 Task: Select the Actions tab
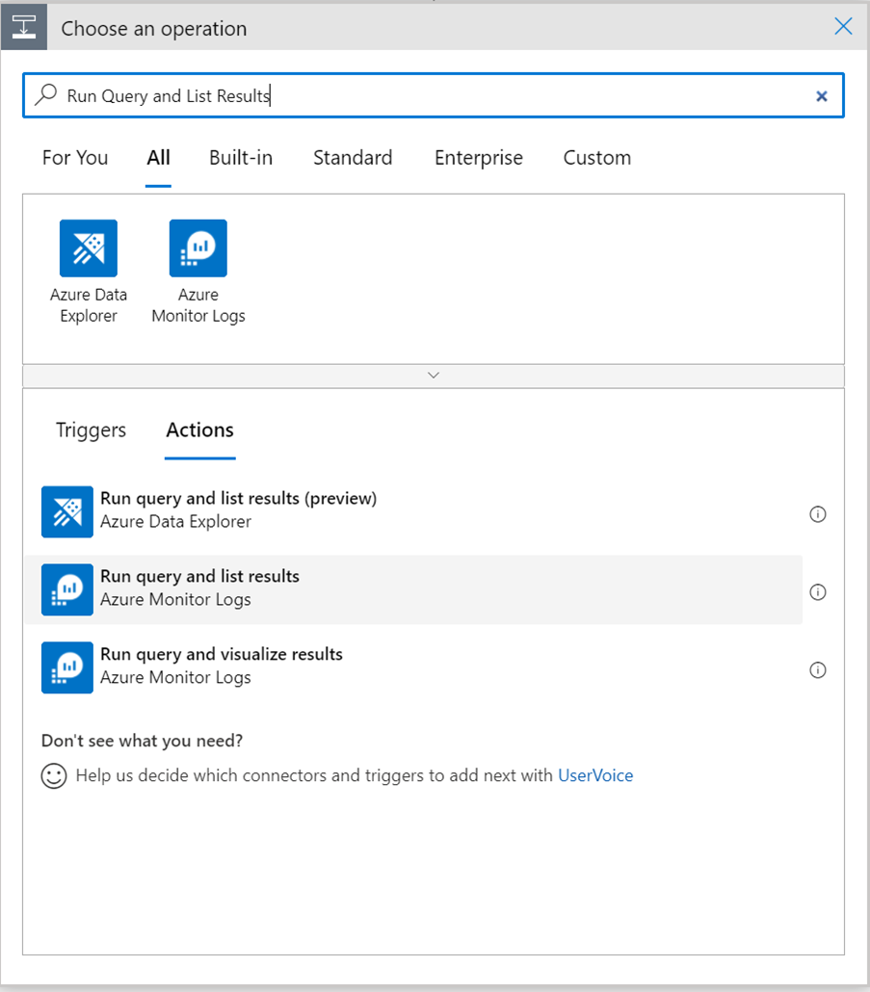click(x=199, y=431)
